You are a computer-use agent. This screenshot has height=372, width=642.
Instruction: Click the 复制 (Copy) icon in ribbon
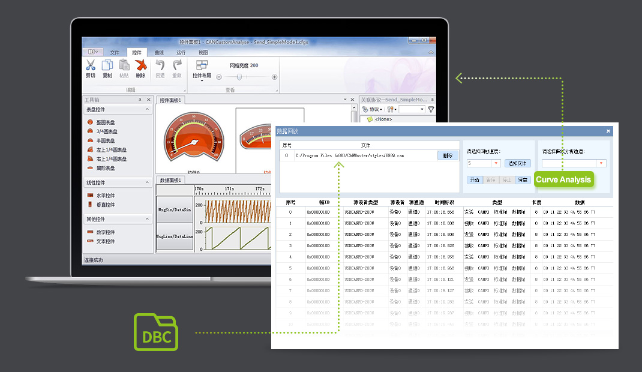[107, 67]
